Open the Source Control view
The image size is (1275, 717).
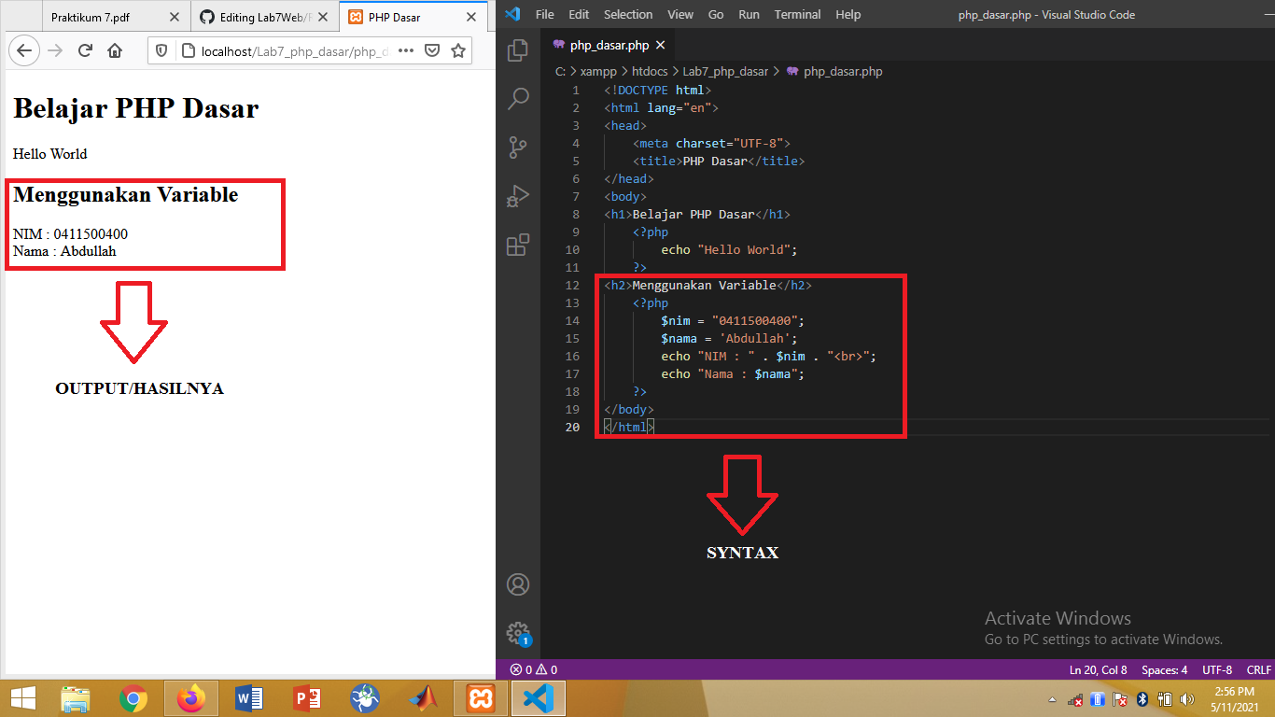(519, 148)
